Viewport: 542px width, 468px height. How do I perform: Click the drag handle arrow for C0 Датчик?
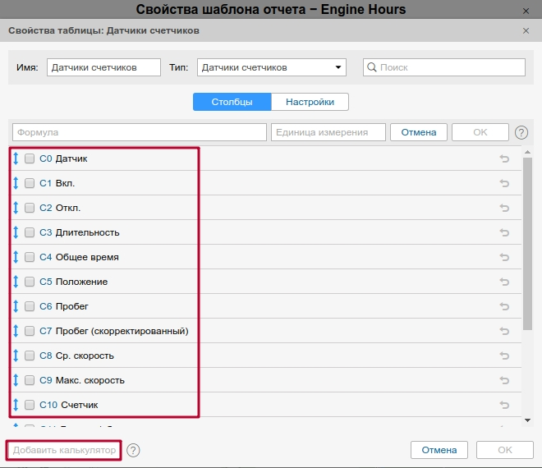point(16,158)
